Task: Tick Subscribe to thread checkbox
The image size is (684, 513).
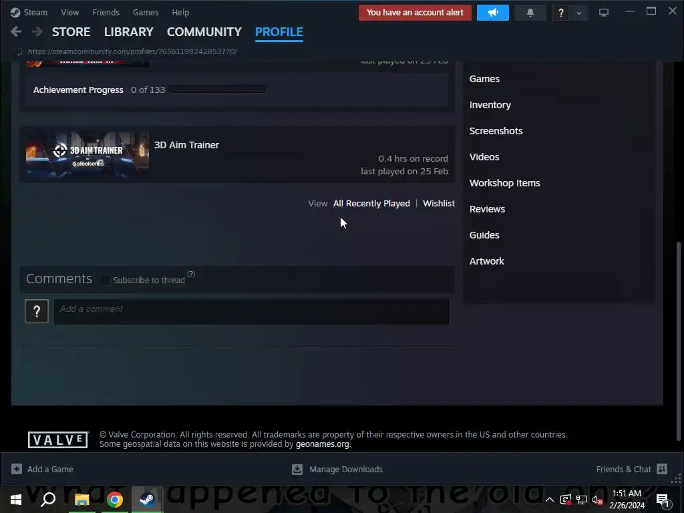Action: [x=106, y=281]
